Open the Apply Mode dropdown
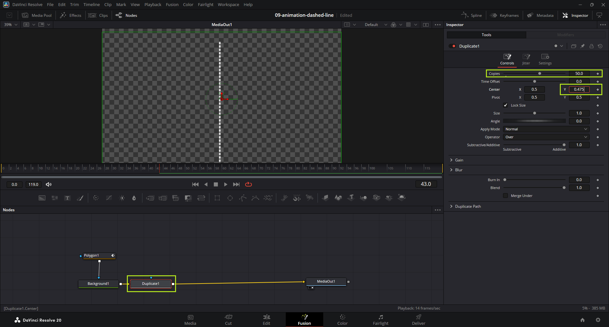The height and width of the screenshot is (327, 609). (546, 129)
